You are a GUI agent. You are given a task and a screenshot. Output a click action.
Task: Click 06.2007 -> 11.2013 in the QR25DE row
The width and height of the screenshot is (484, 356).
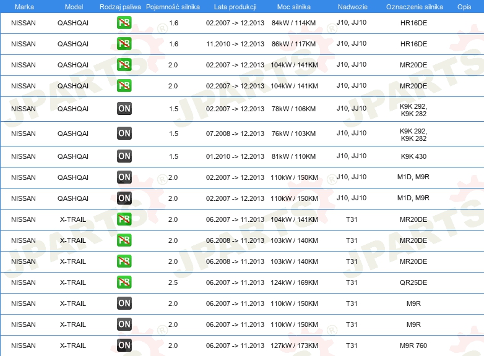[235, 282]
